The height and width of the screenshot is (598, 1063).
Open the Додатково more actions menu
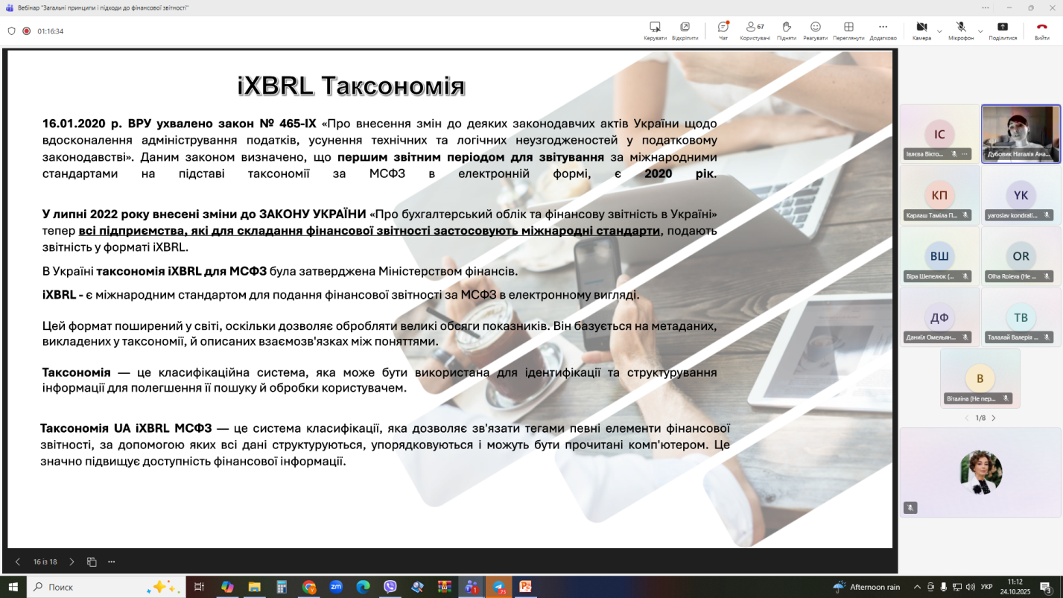coord(883,31)
